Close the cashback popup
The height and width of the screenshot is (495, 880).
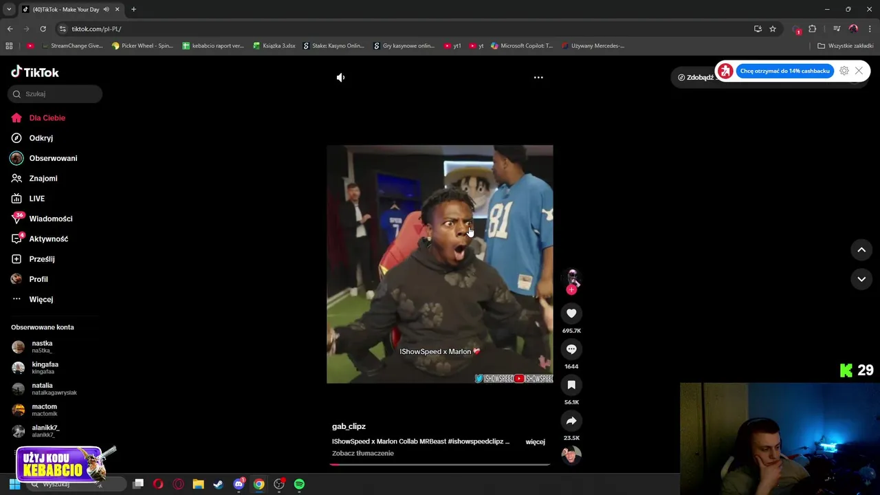coord(859,71)
